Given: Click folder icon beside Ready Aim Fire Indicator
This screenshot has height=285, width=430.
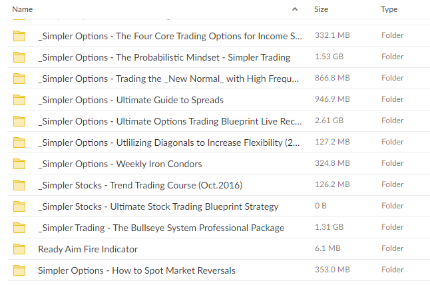Looking at the screenshot, I should 19,249.
